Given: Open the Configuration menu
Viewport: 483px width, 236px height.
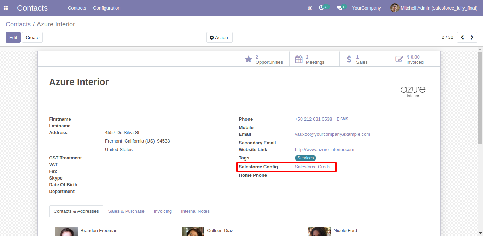Looking at the screenshot, I should [107, 8].
